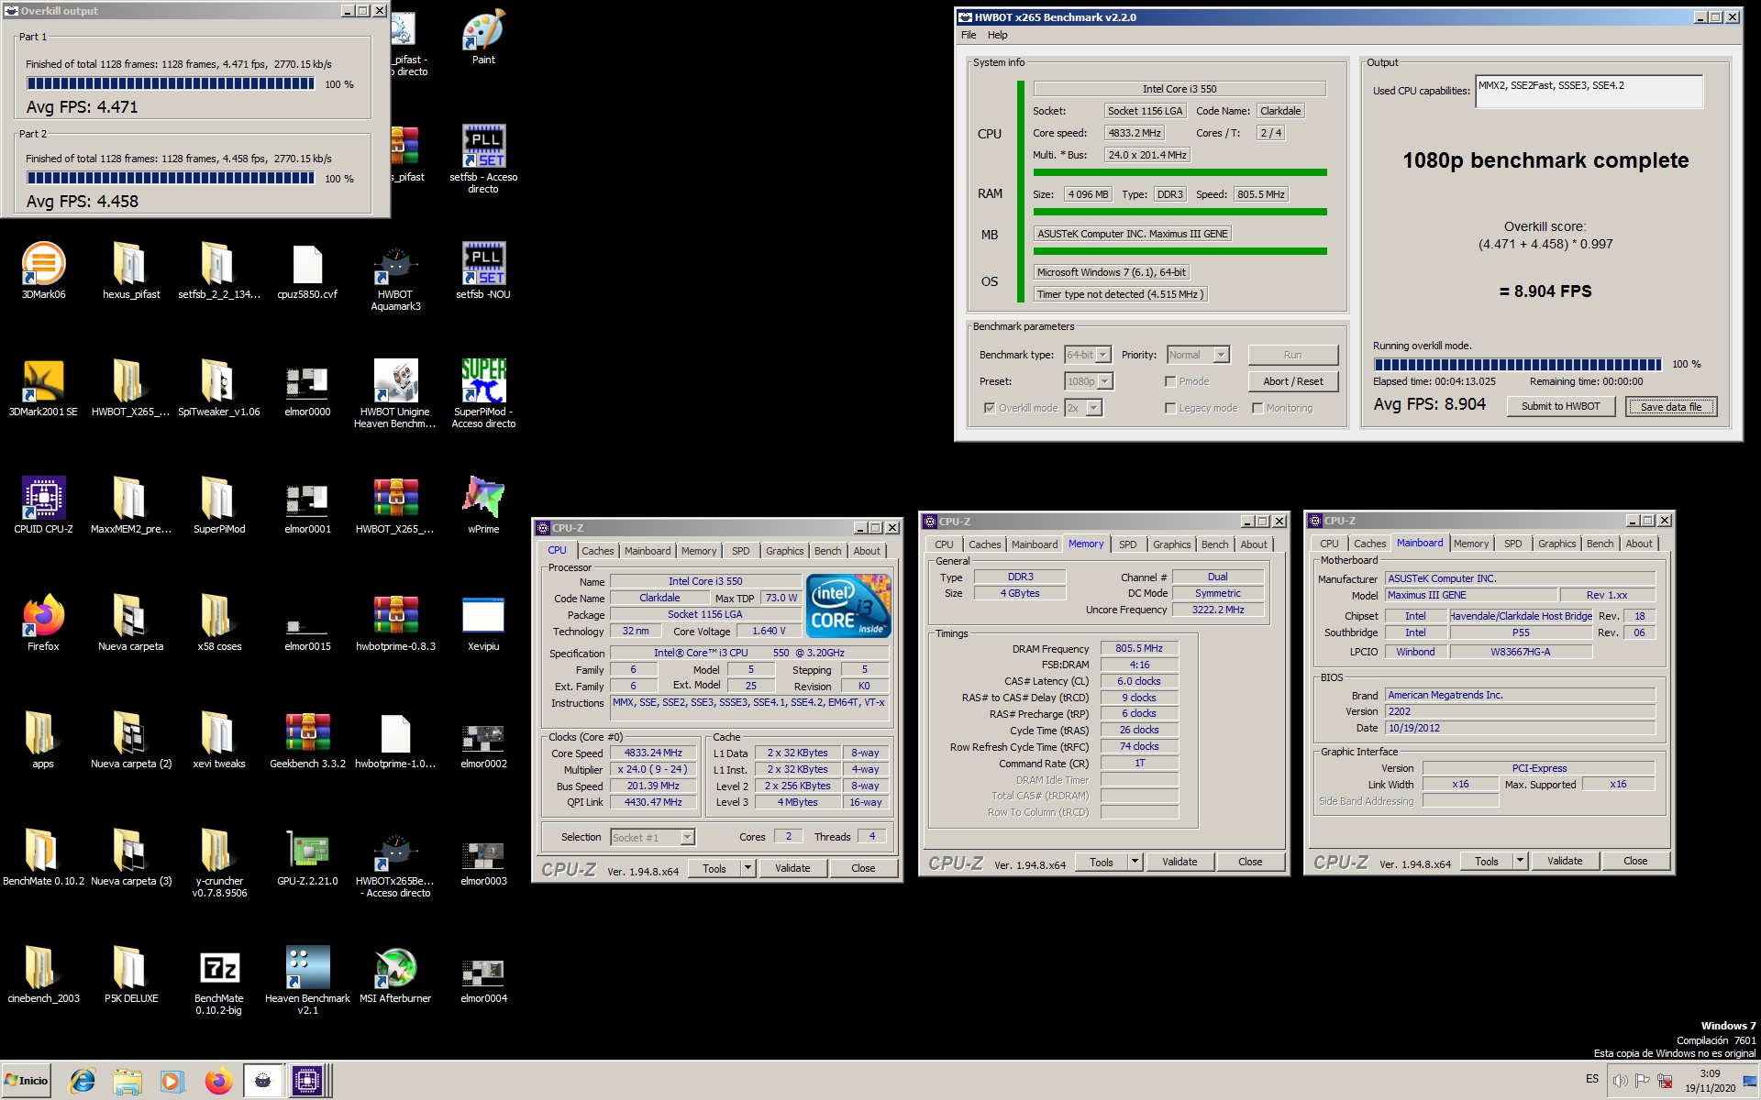Enable the Pmode checkbox
1761x1100 pixels.
1170,381
